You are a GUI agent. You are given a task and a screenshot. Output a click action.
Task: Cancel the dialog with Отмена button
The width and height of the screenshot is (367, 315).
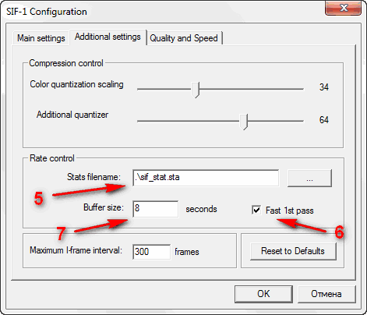(326, 294)
